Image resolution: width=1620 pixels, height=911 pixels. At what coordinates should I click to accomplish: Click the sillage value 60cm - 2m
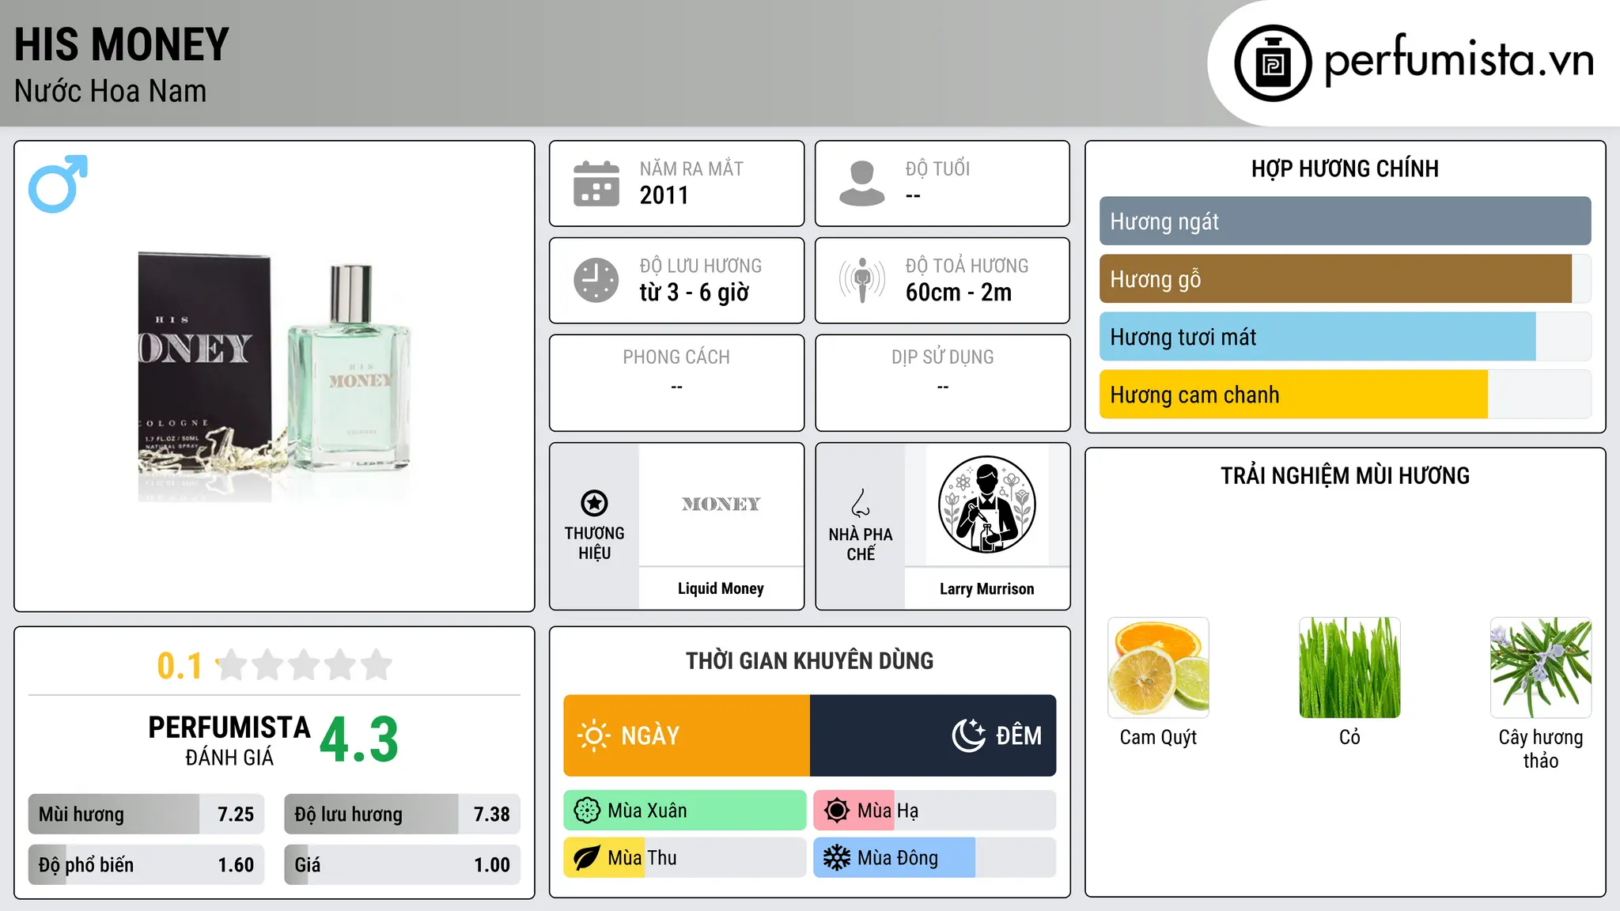coord(959,293)
